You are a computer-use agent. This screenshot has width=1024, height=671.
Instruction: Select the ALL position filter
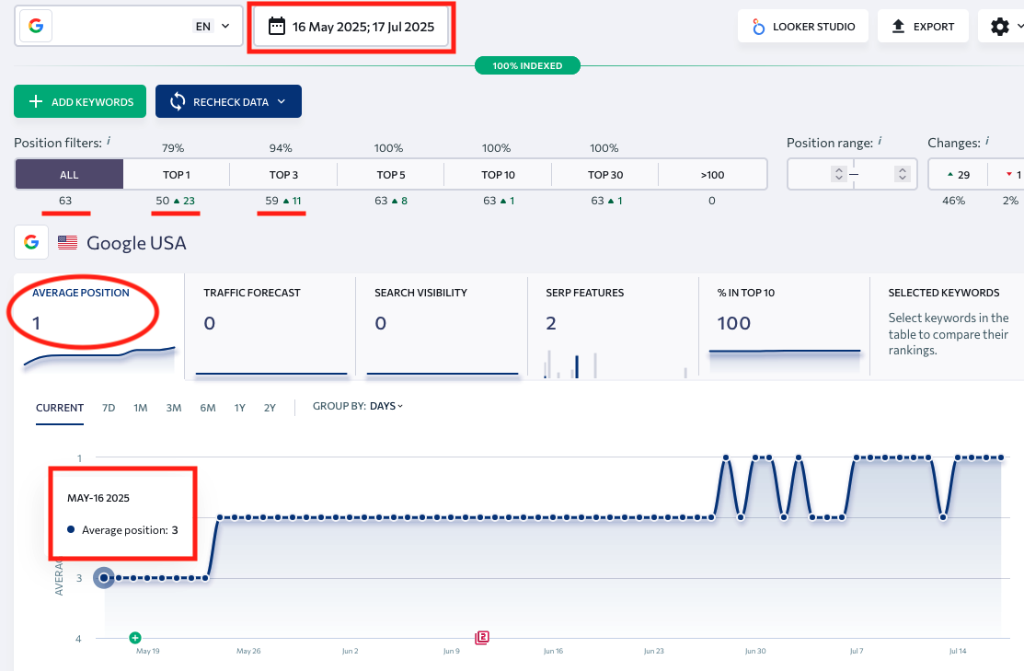tap(69, 174)
